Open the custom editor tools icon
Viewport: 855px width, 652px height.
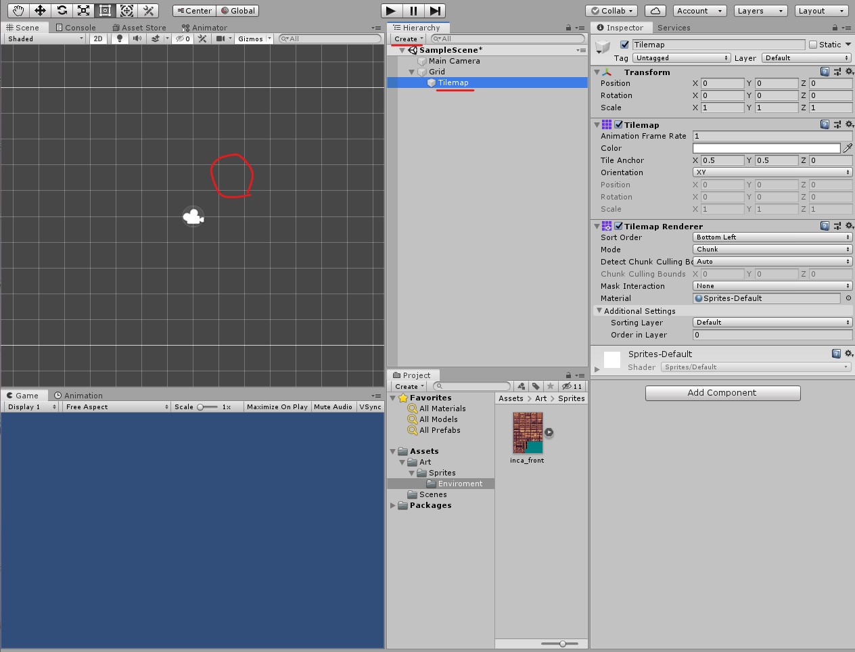pos(148,10)
